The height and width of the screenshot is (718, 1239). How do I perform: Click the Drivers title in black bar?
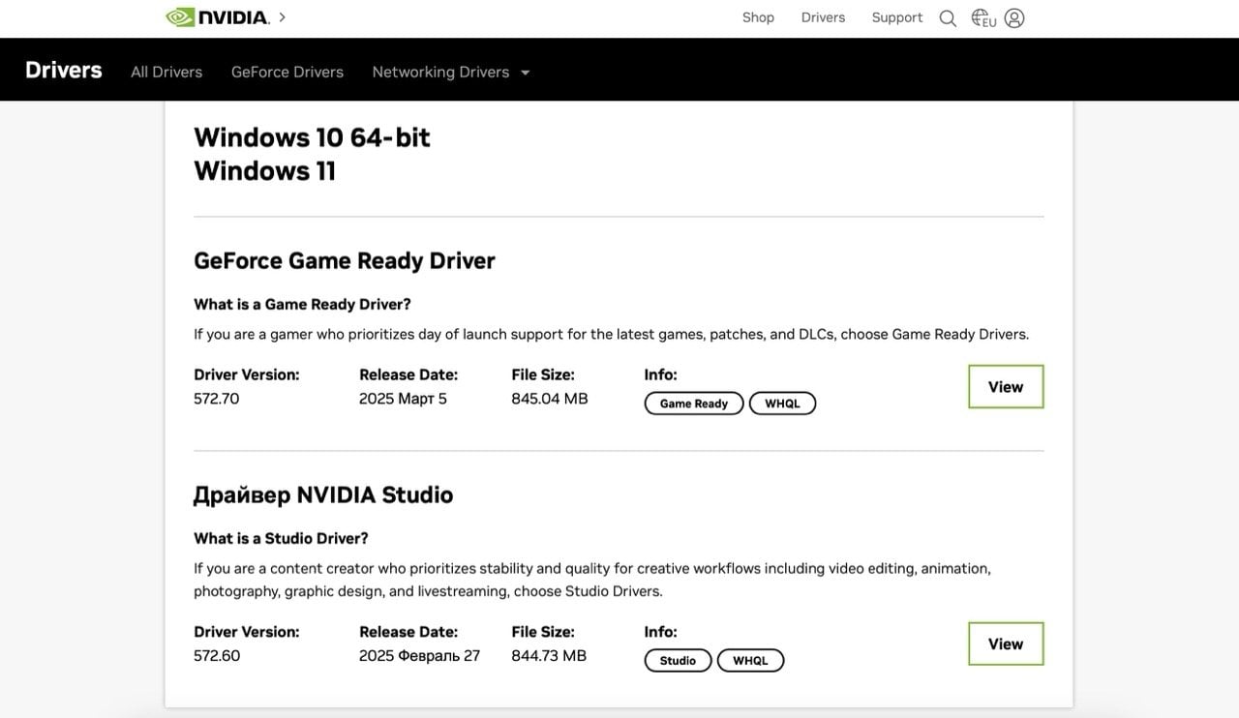(64, 70)
